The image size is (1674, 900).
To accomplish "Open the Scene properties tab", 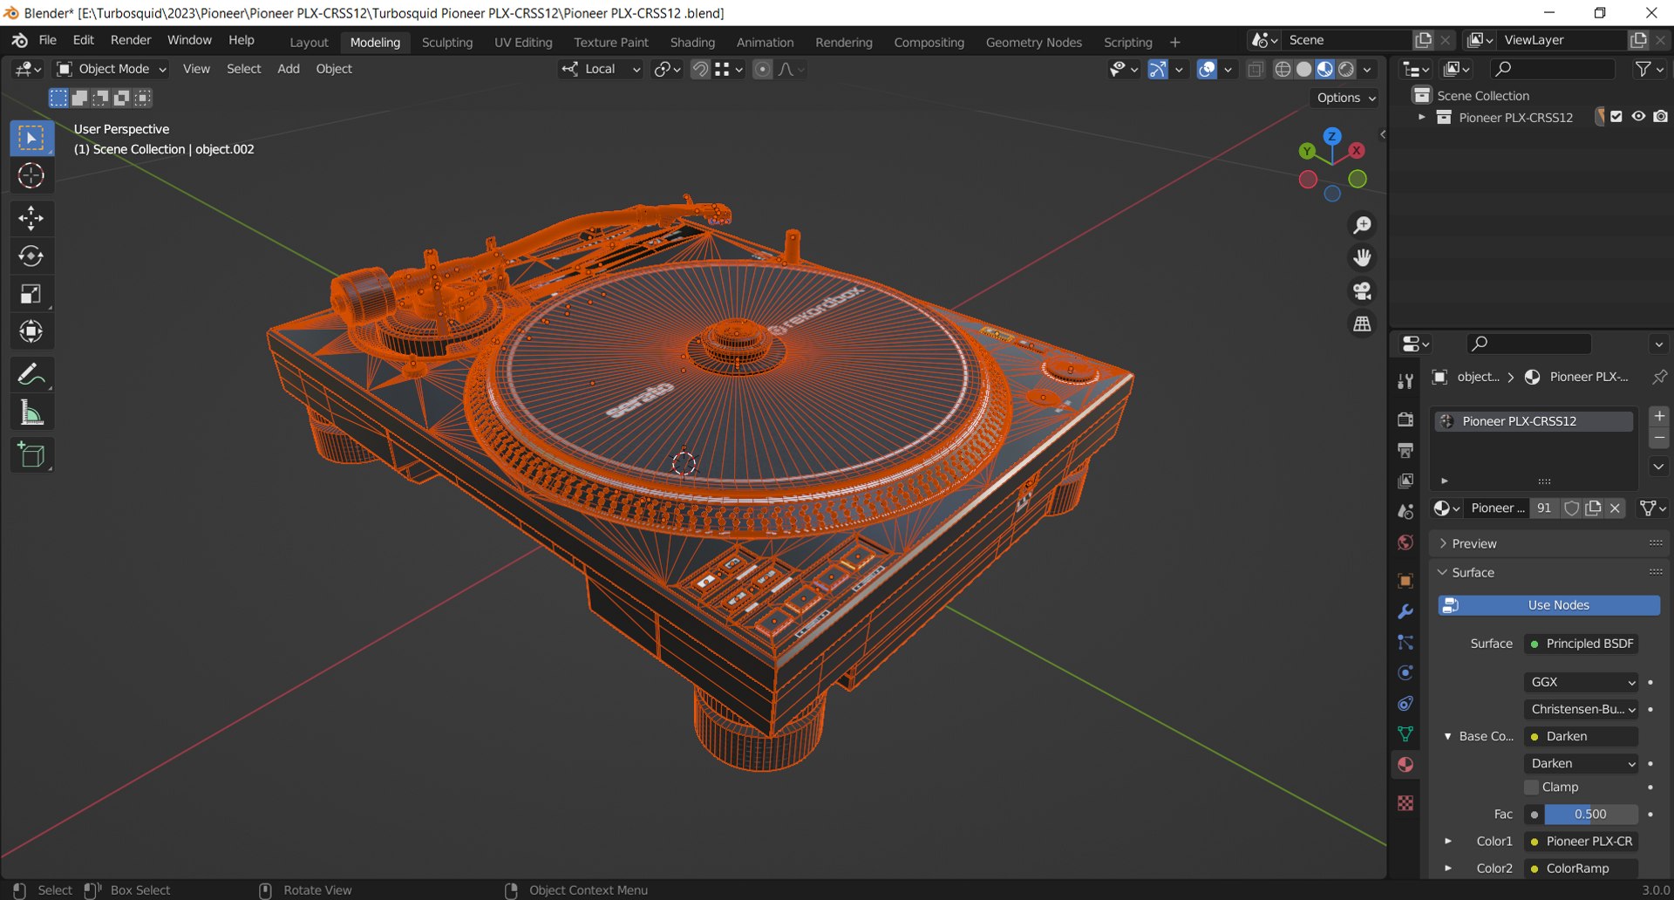I will 1405,512.
